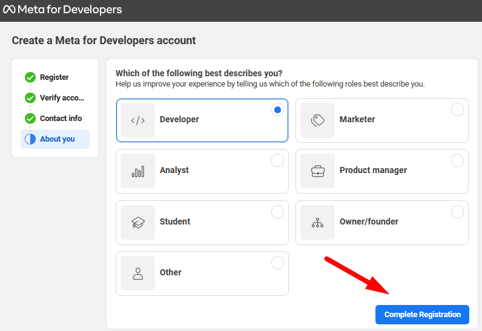Click the Other role label
Viewport: 482px width, 331px height.
(171, 272)
